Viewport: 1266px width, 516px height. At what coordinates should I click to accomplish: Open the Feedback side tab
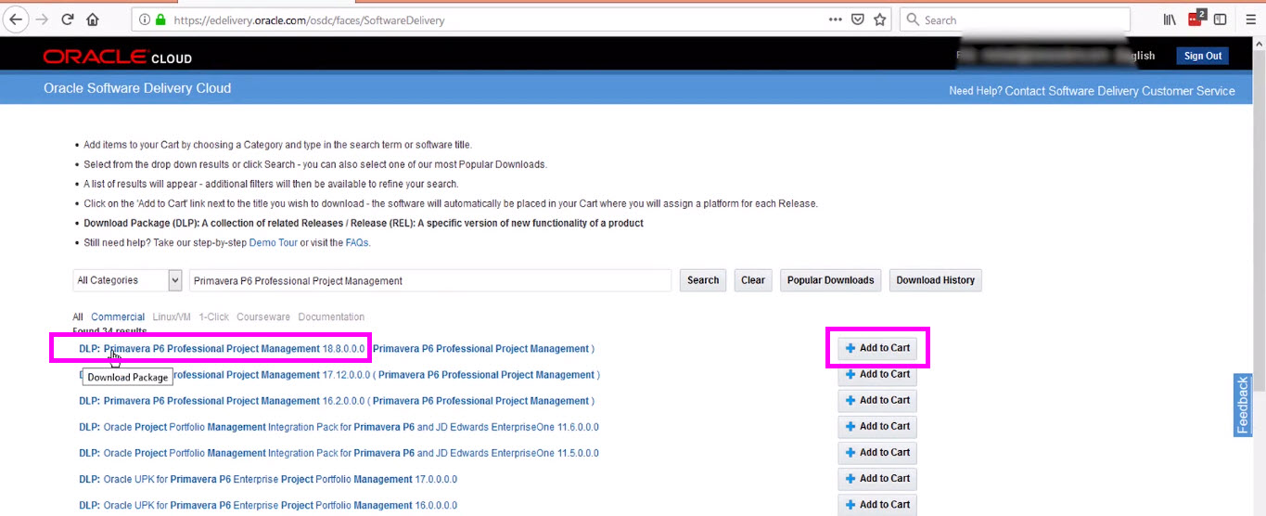[1243, 405]
